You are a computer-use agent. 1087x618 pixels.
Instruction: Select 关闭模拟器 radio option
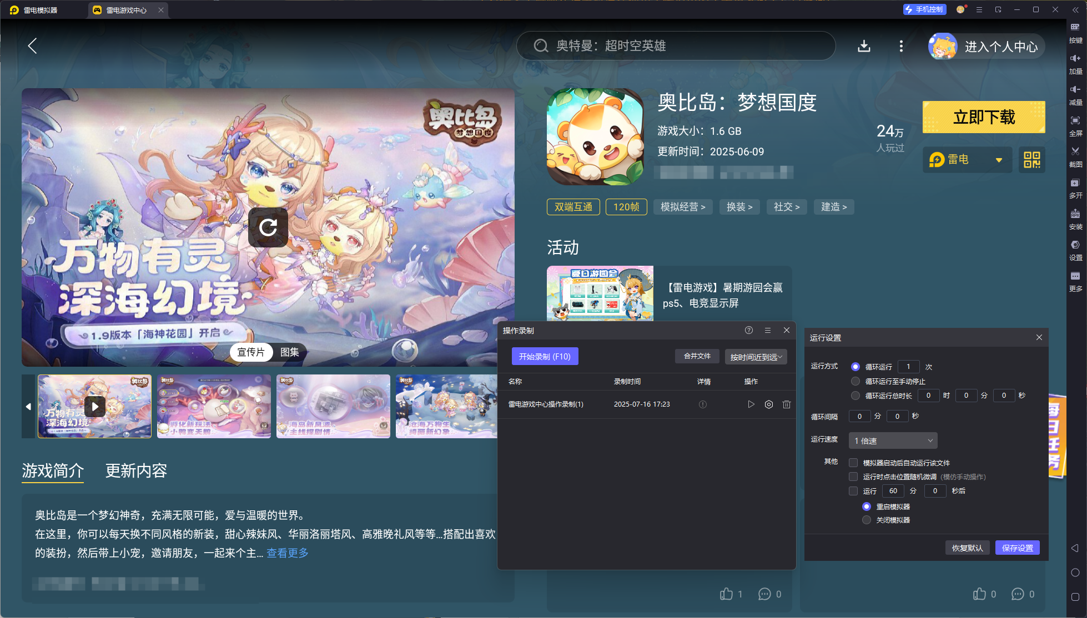click(867, 520)
